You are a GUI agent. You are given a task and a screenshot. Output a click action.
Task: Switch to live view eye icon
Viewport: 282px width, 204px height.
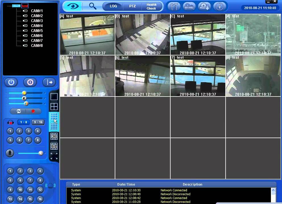tap(73, 6)
